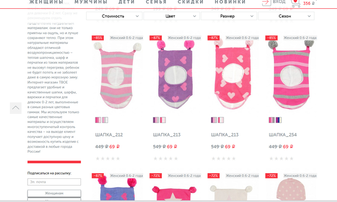Click the -85% discount badge on ШАПКА_212

pos(98,38)
